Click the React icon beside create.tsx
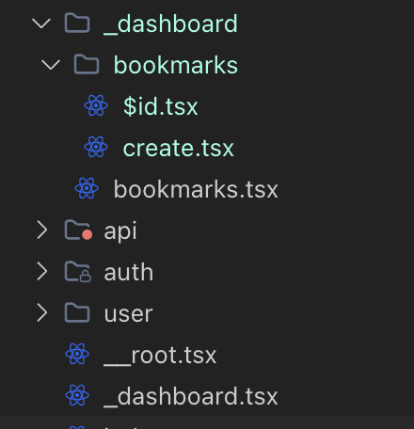Image resolution: width=414 pixels, height=429 pixels. pos(96,147)
